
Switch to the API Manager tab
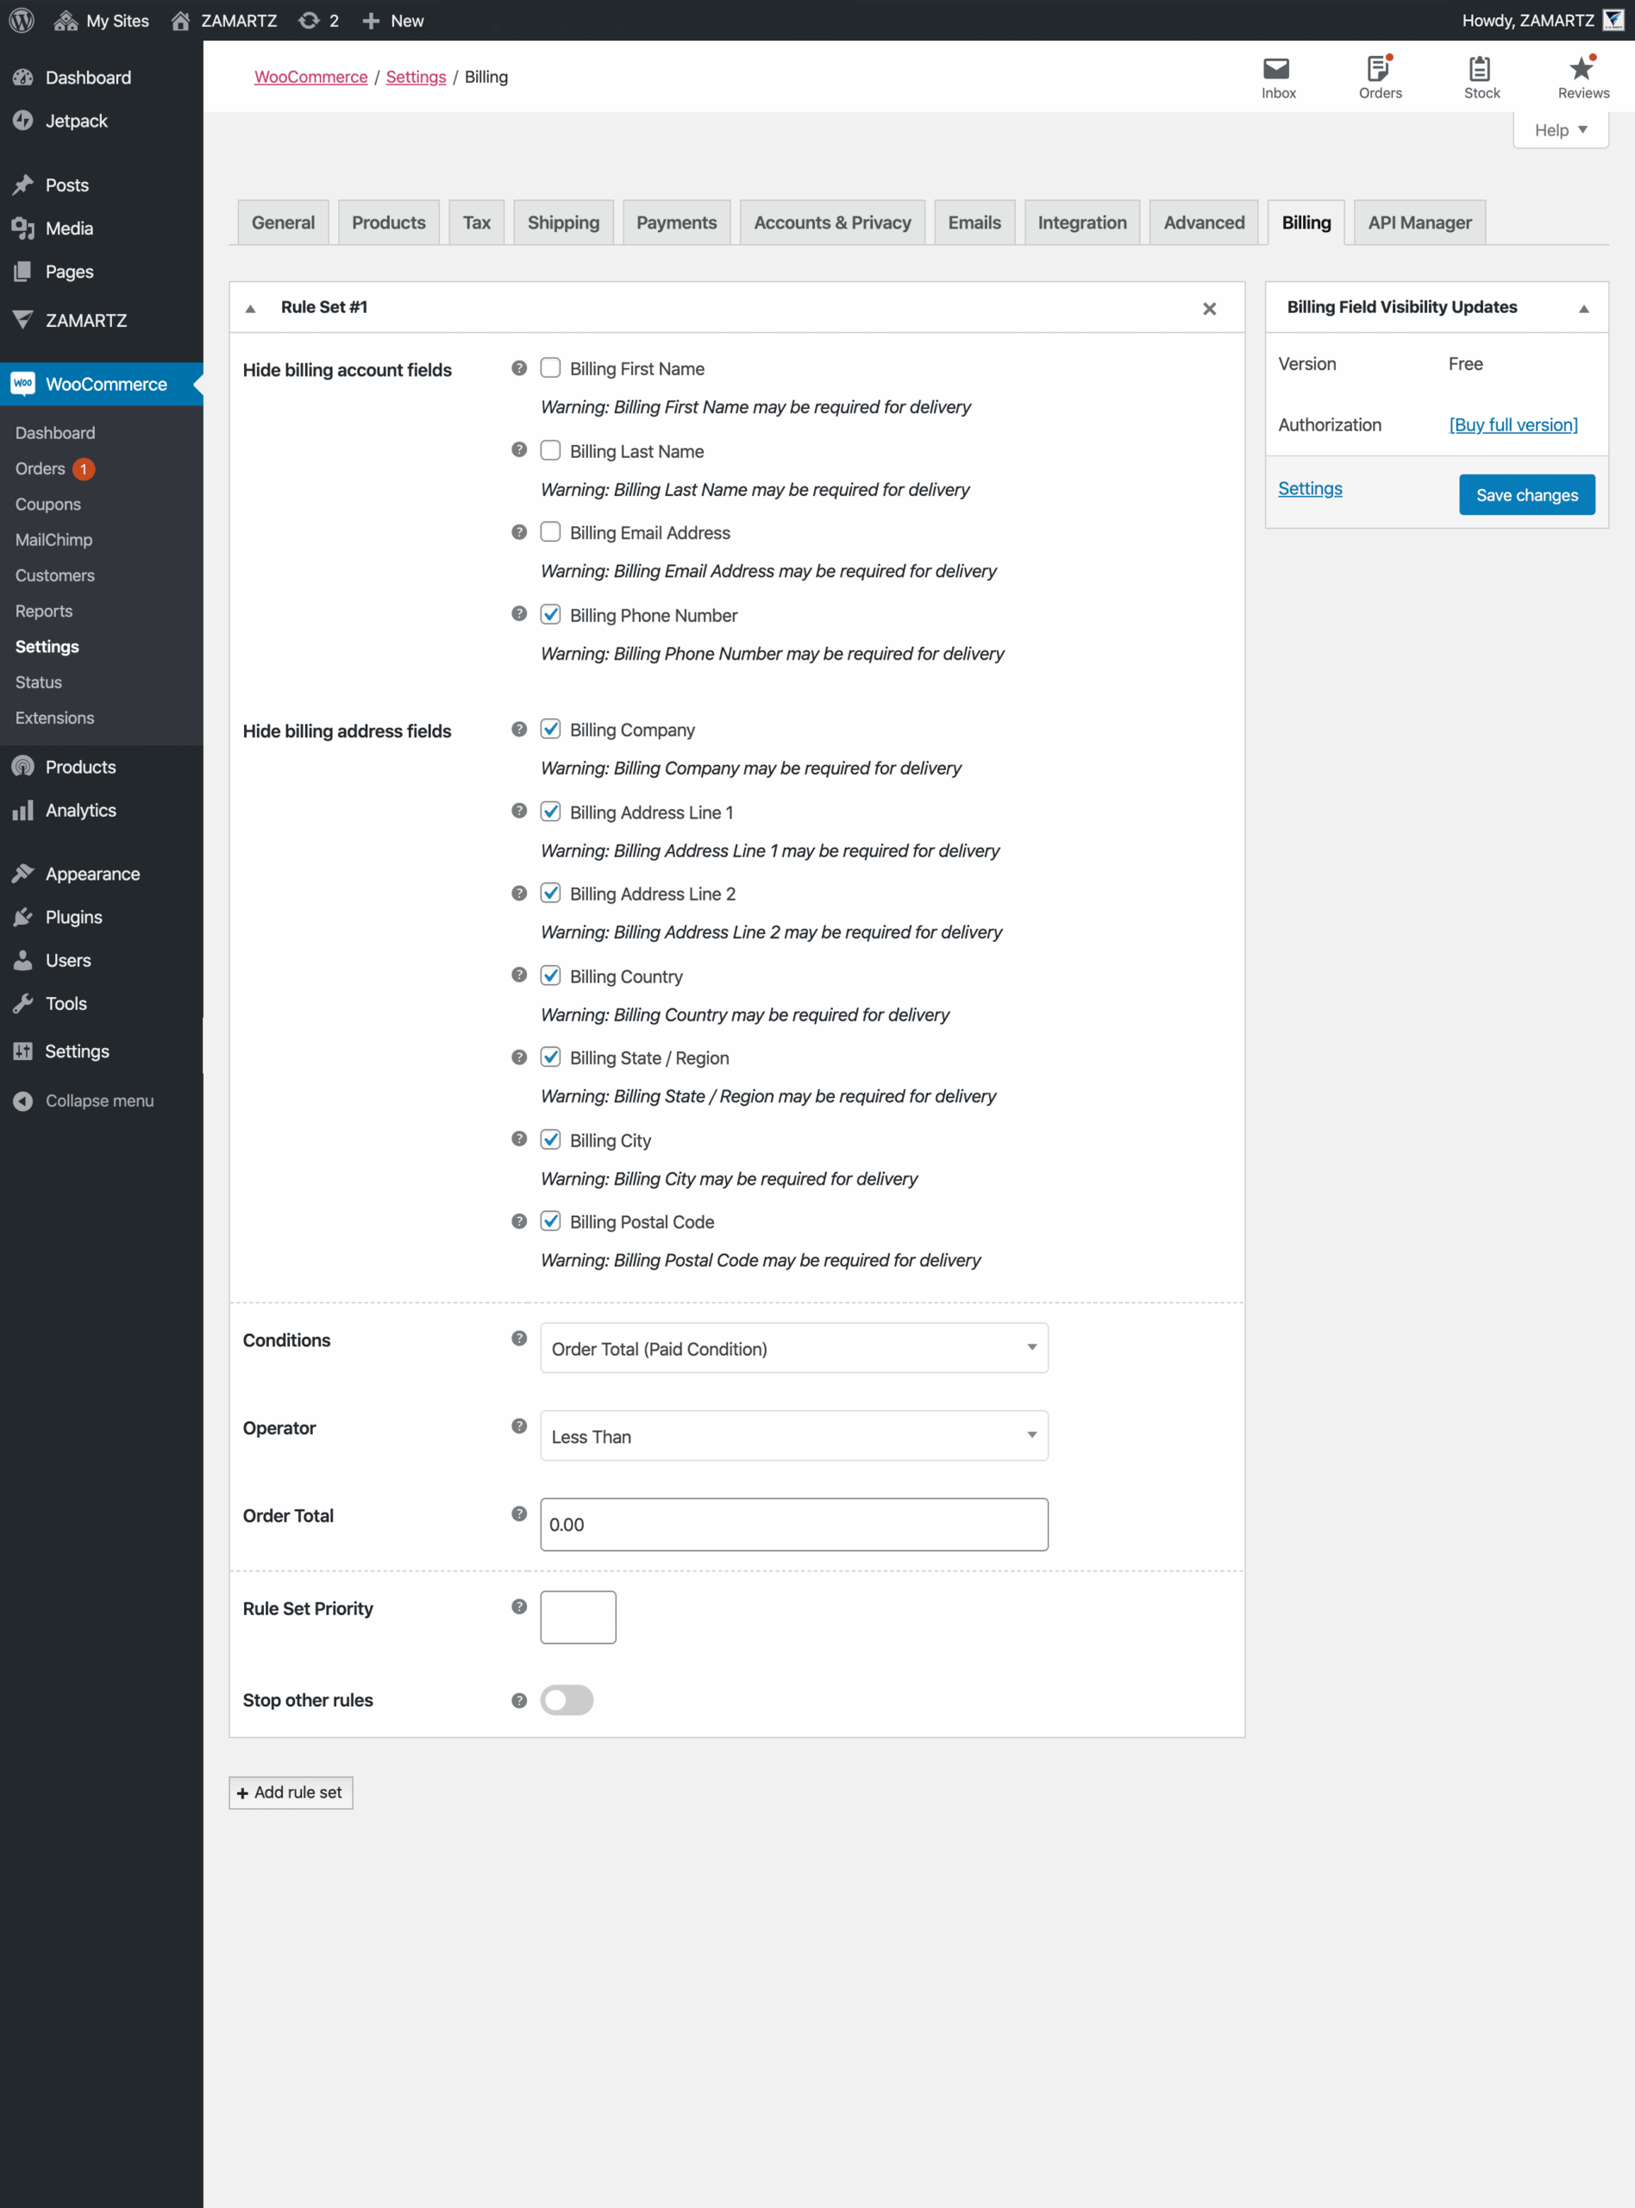(1419, 222)
